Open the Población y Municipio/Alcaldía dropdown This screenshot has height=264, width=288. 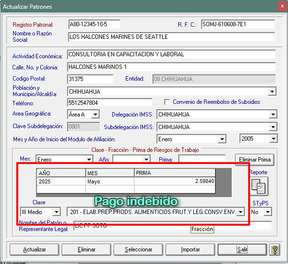click(272, 92)
